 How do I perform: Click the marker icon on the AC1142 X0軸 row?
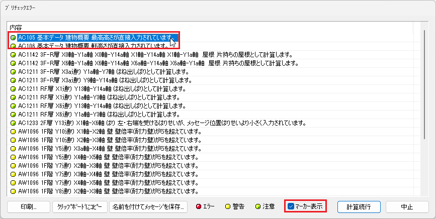tap(13, 54)
